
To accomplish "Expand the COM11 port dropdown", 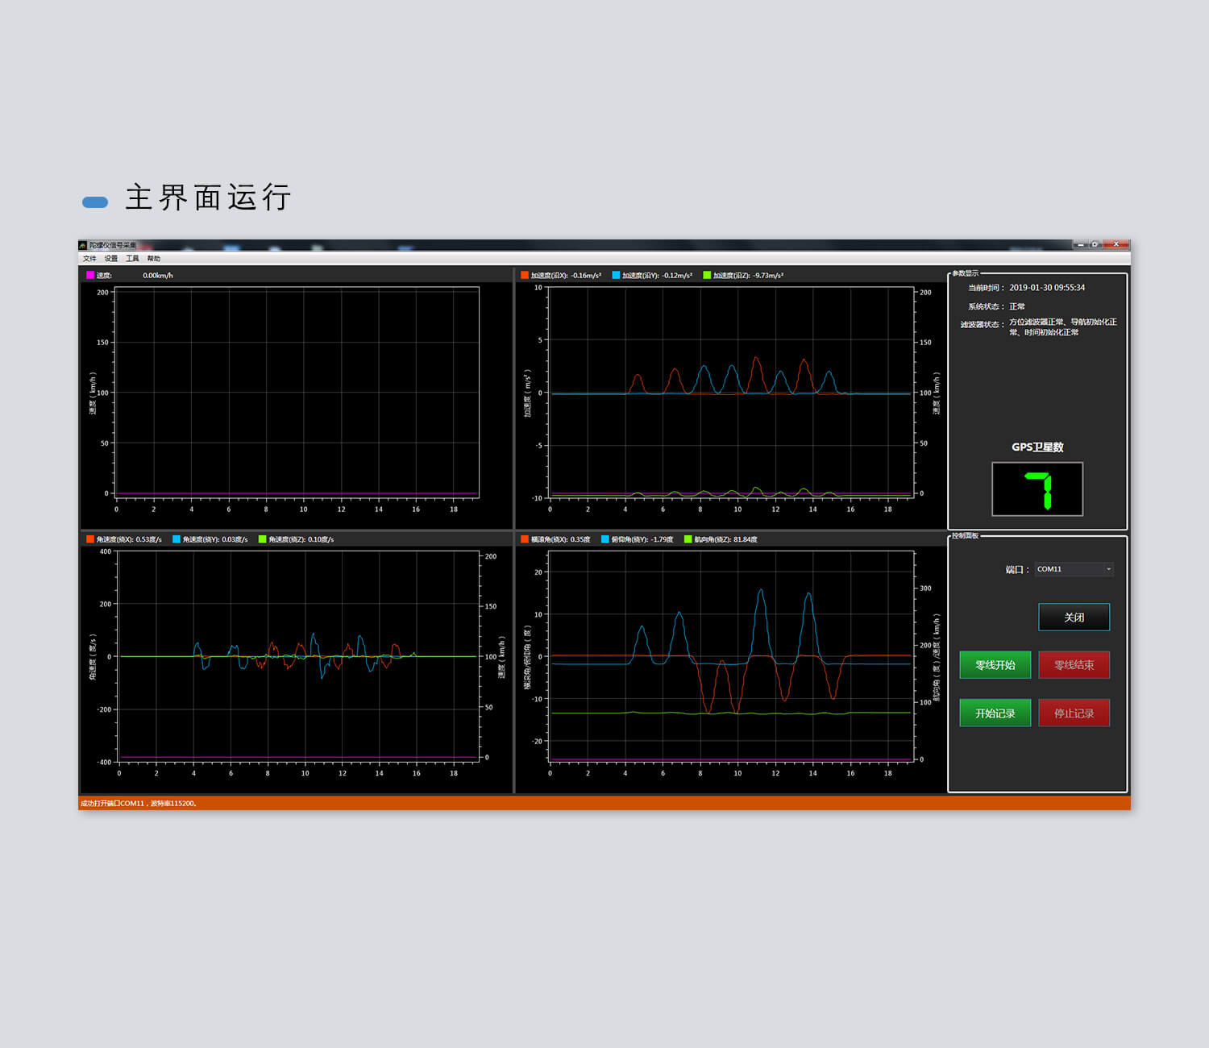I will (x=1108, y=569).
